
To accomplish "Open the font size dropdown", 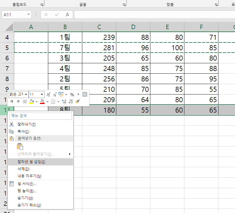I will (x=42, y=94).
